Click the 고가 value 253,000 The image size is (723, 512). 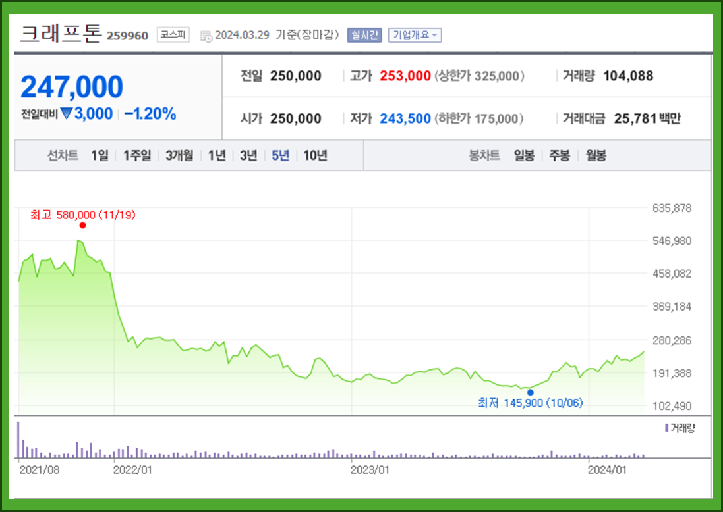tap(405, 76)
